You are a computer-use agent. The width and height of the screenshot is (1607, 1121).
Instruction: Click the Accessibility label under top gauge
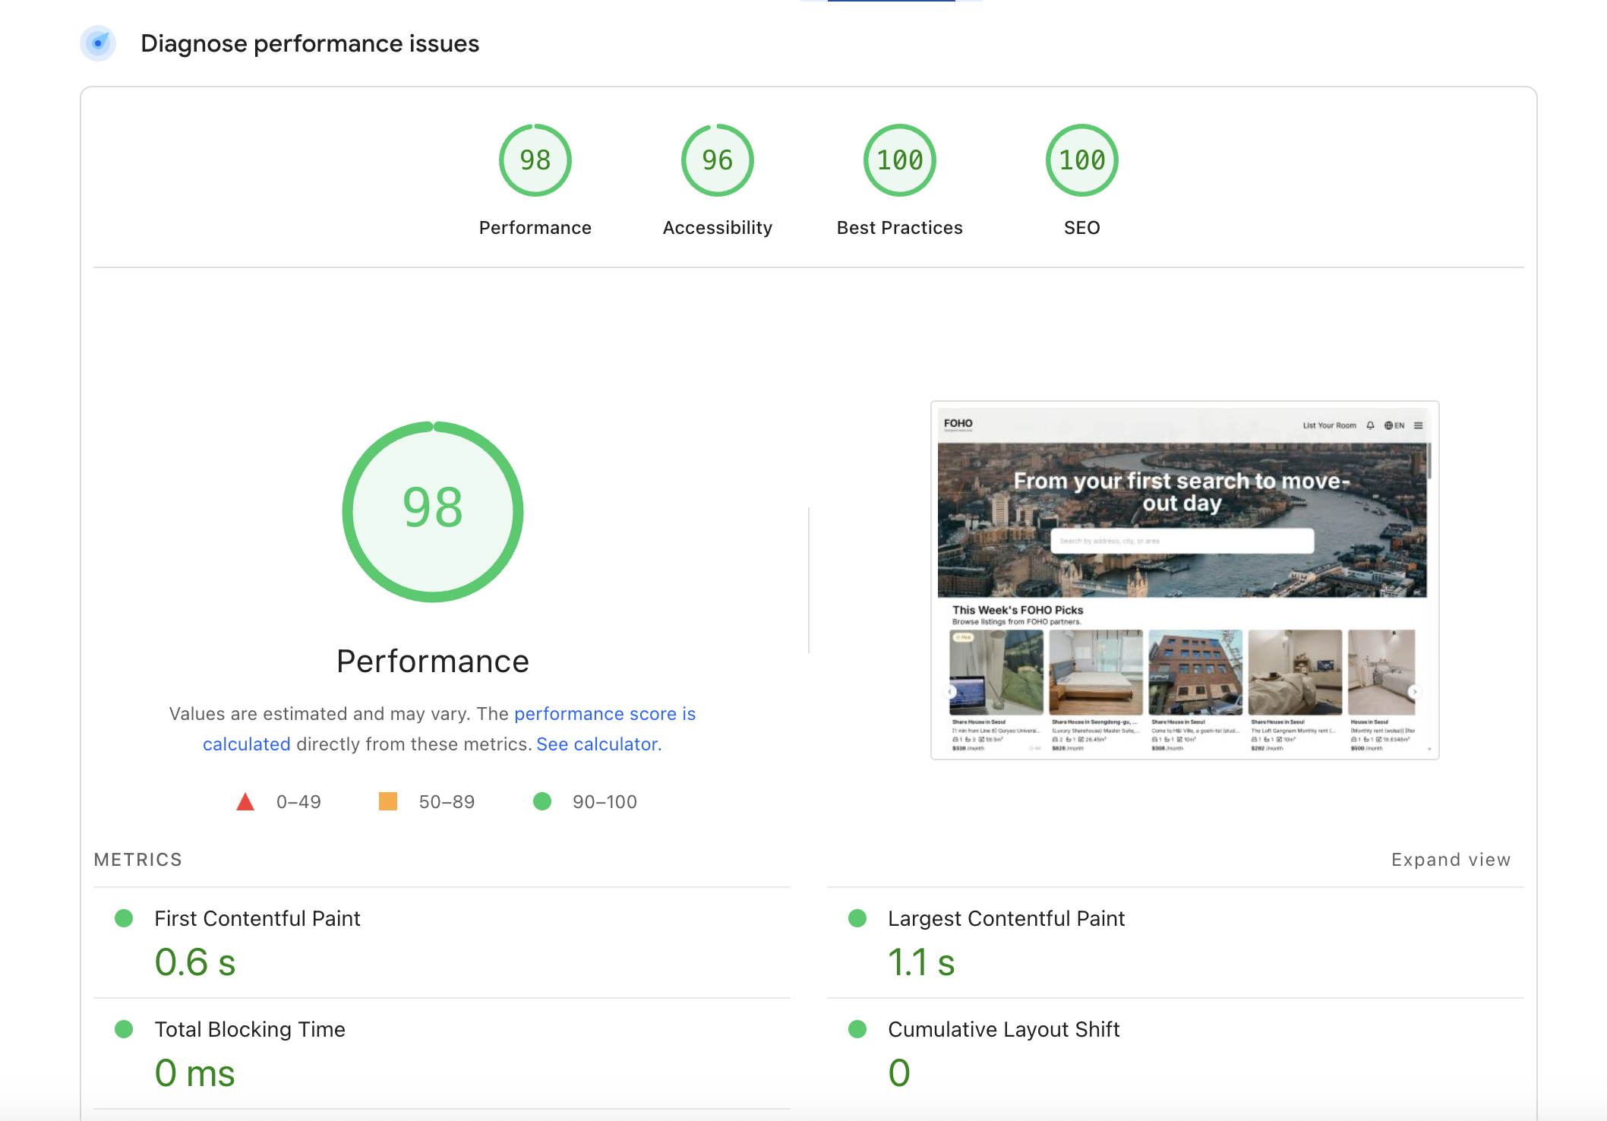tap(717, 228)
